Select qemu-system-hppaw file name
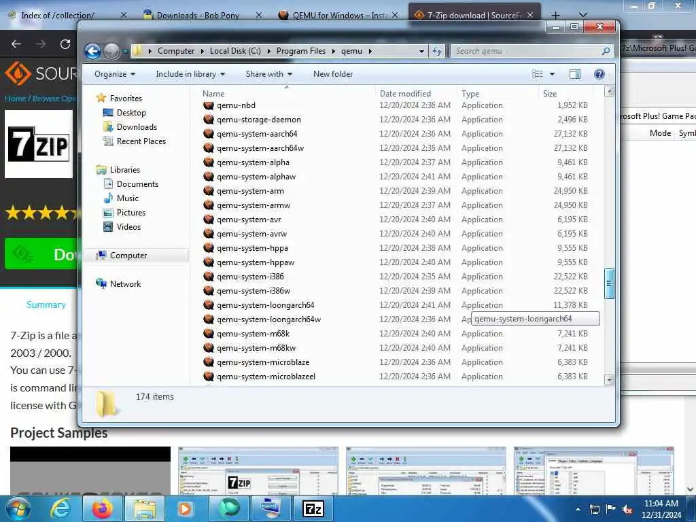 [256, 262]
